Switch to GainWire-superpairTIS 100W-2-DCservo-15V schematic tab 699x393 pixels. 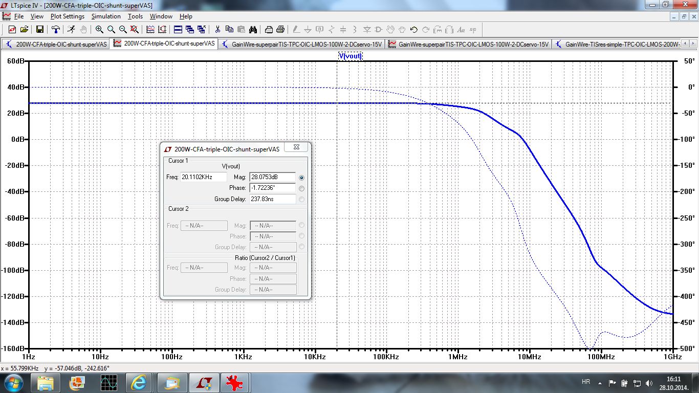[x=302, y=44]
